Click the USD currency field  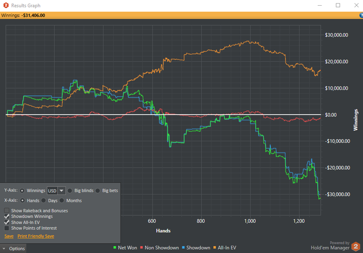(x=52, y=190)
